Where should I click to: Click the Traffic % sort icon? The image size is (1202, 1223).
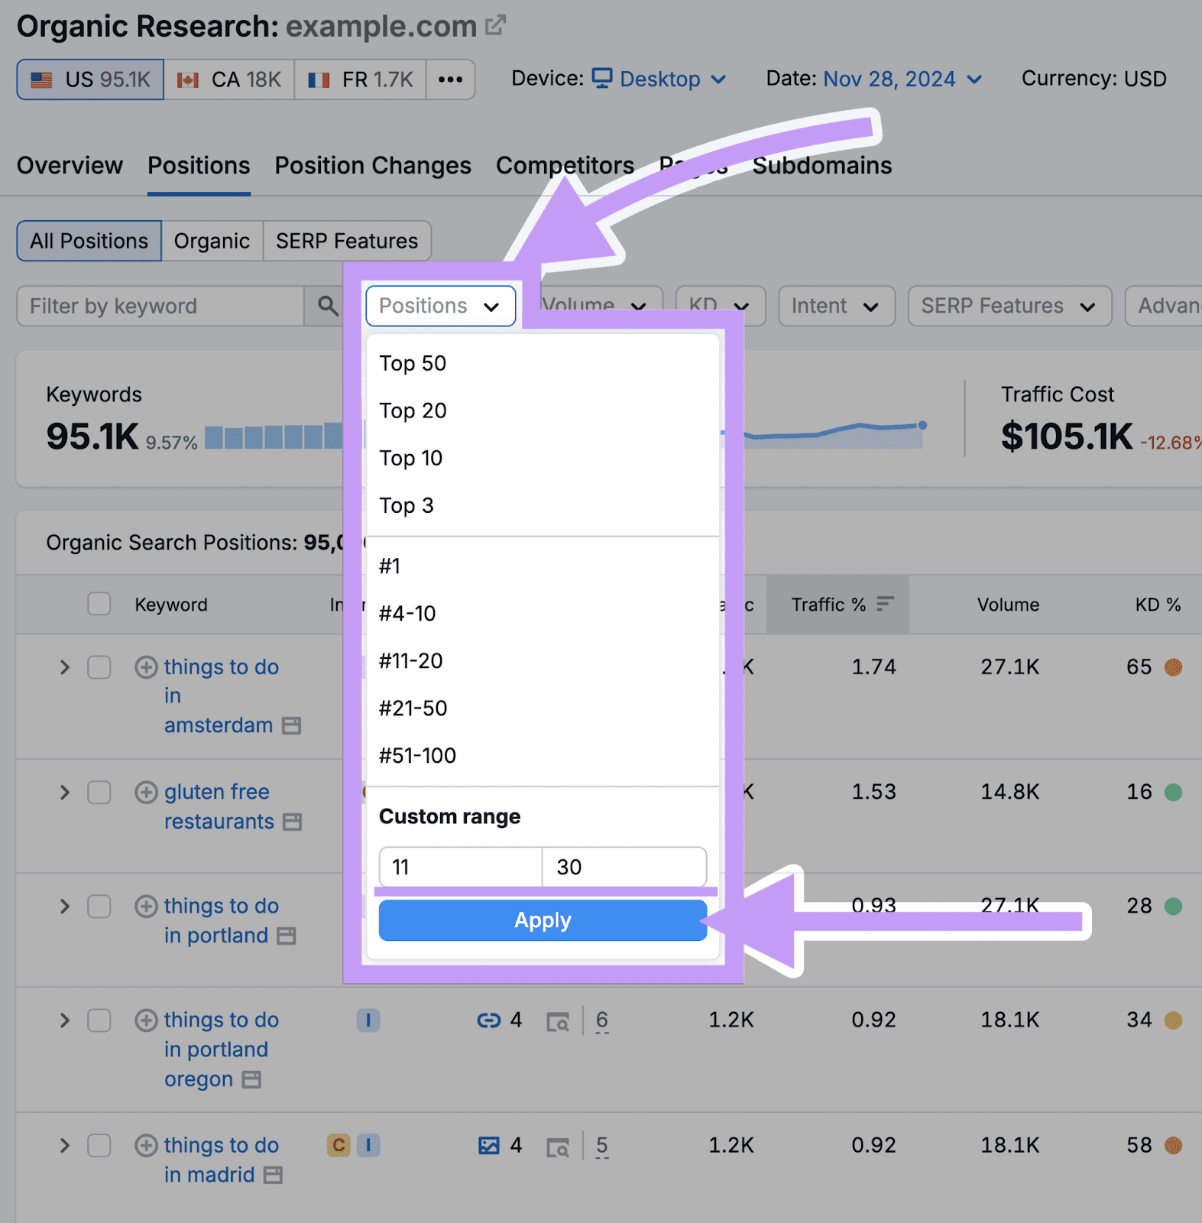click(x=885, y=604)
